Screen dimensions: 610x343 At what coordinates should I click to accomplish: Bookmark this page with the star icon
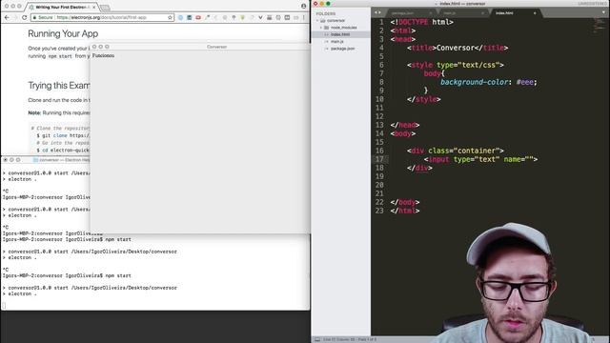coord(170,17)
